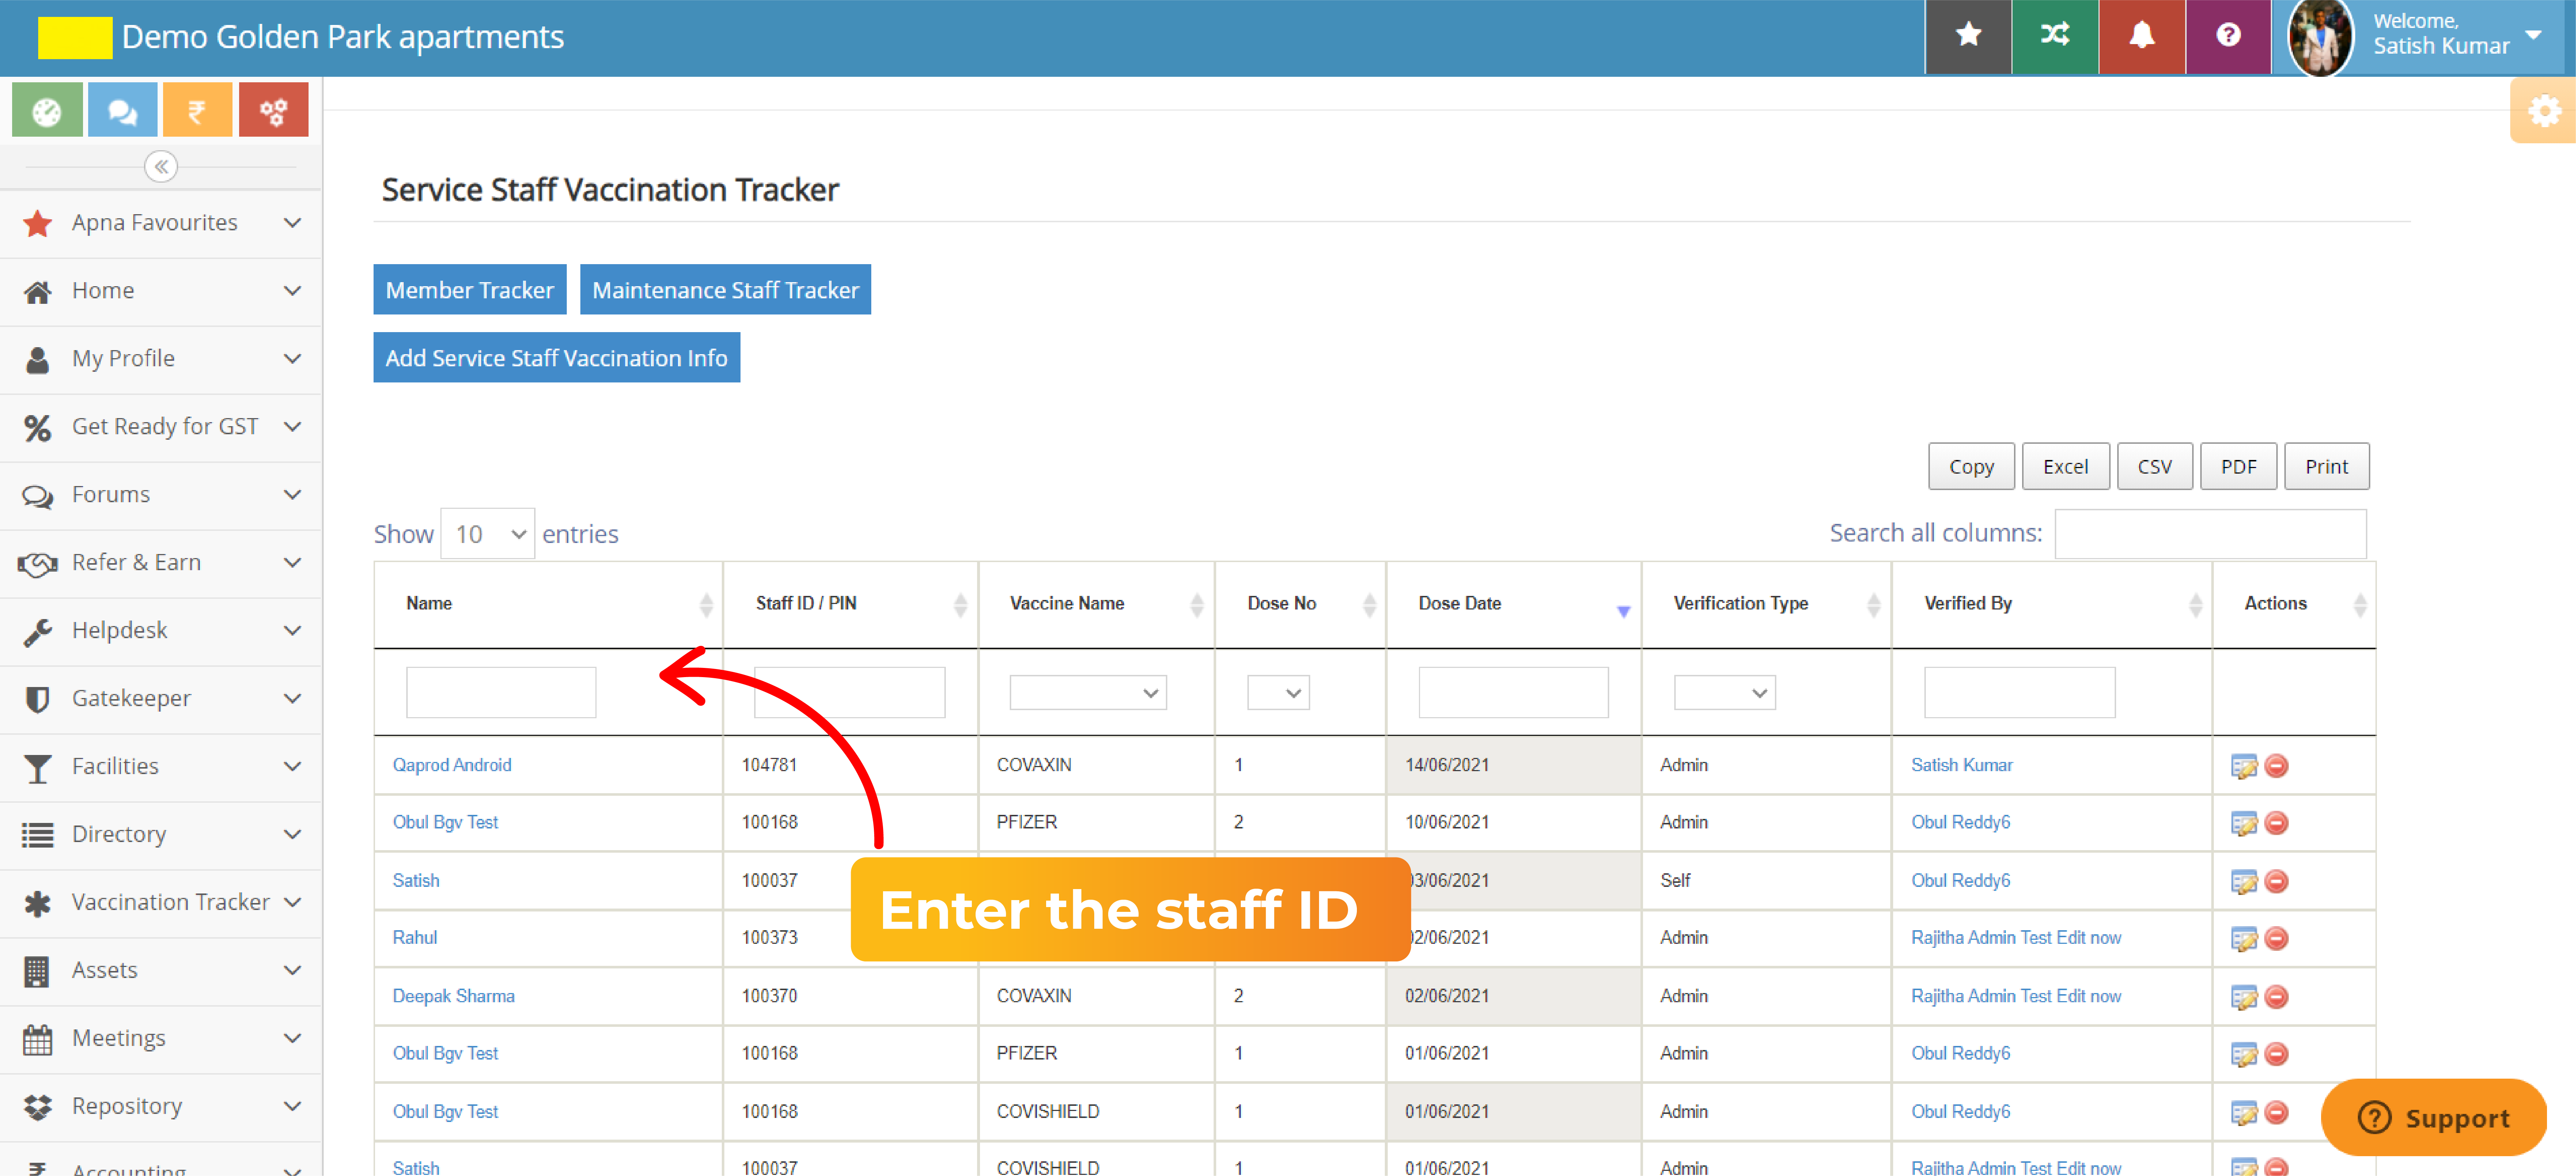Image resolution: width=2576 pixels, height=1176 pixels.
Task: Click the Name filter input
Action: coord(501,692)
